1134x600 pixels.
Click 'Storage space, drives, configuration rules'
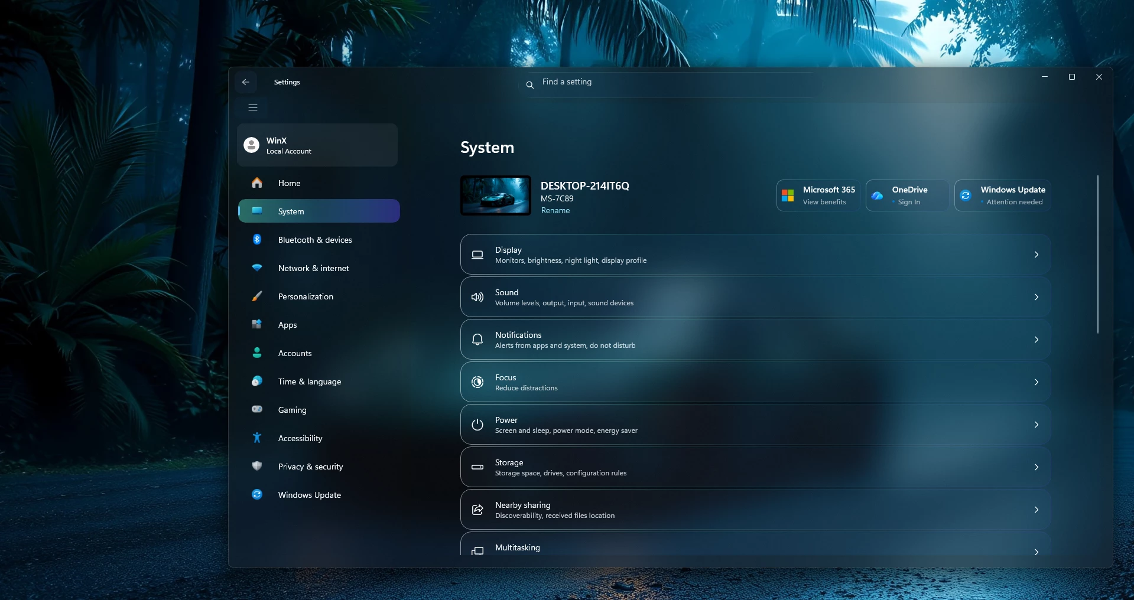pyautogui.click(x=561, y=473)
